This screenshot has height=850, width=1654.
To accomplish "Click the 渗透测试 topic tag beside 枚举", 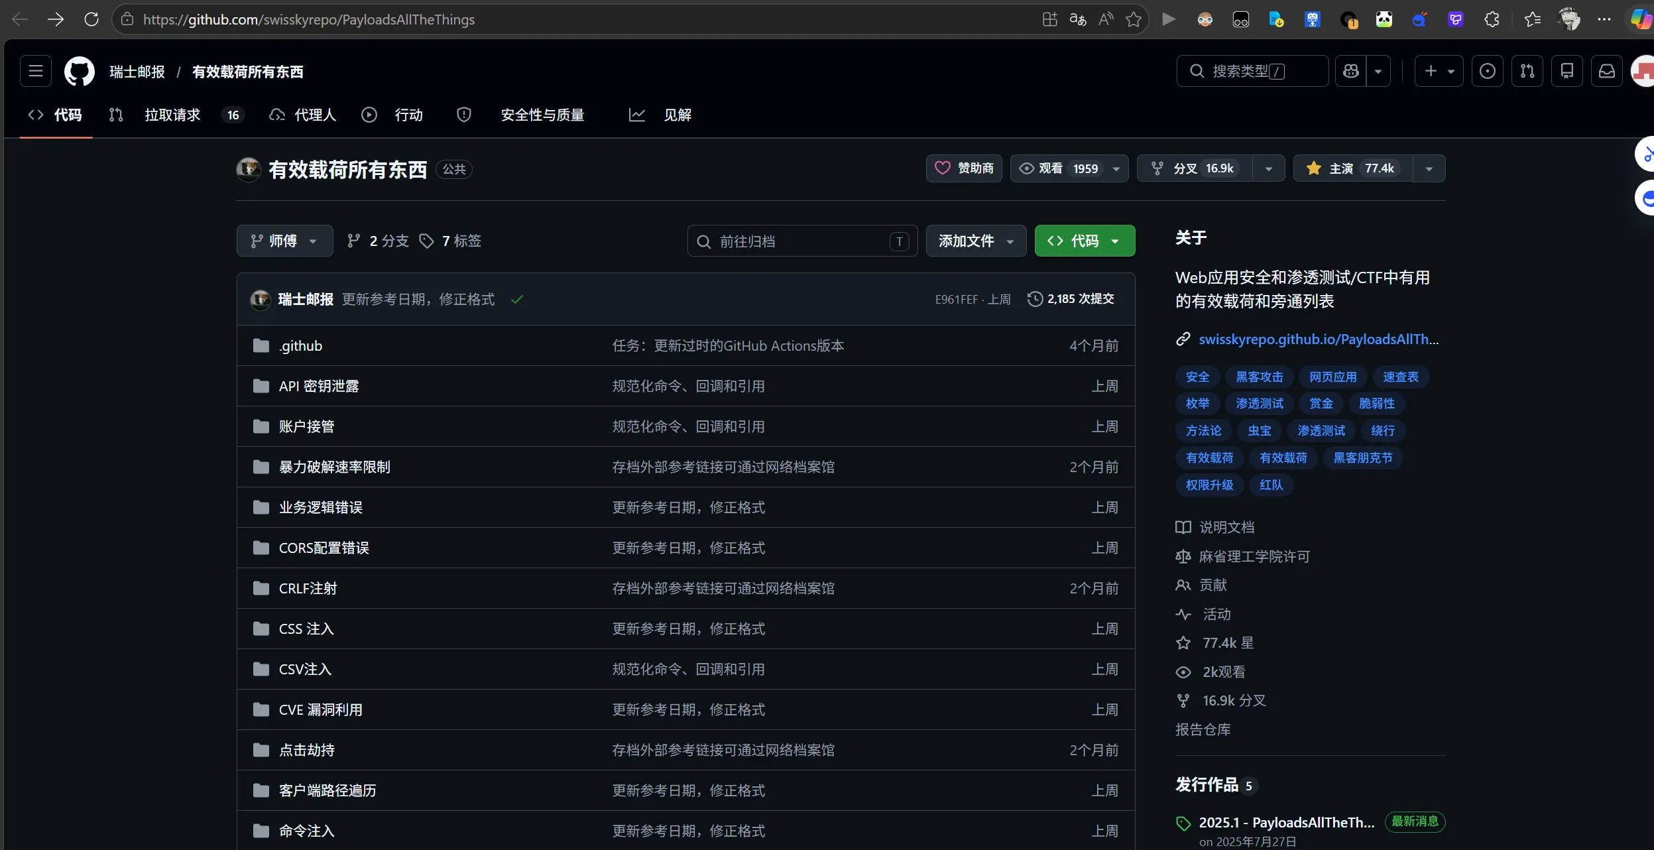I will point(1260,403).
